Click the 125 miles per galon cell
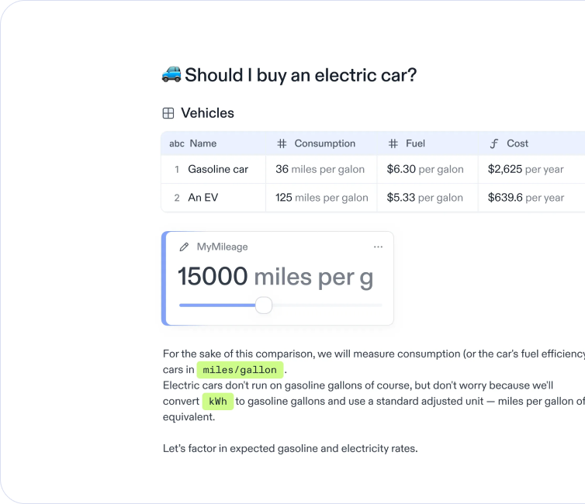585x504 pixels. click(322, 198)
